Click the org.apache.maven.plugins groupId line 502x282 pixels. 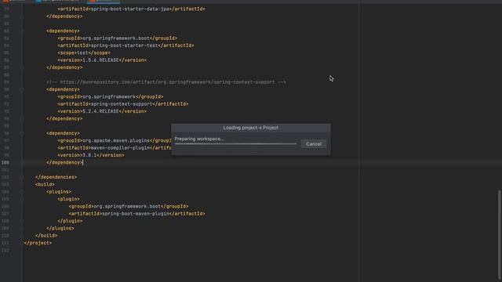(115, 141)
